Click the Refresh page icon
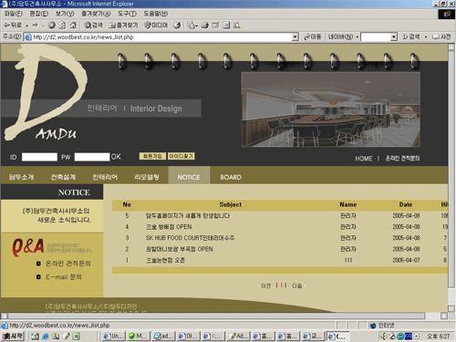Viewport: 456px width, 342px height. tap(62, 26)
